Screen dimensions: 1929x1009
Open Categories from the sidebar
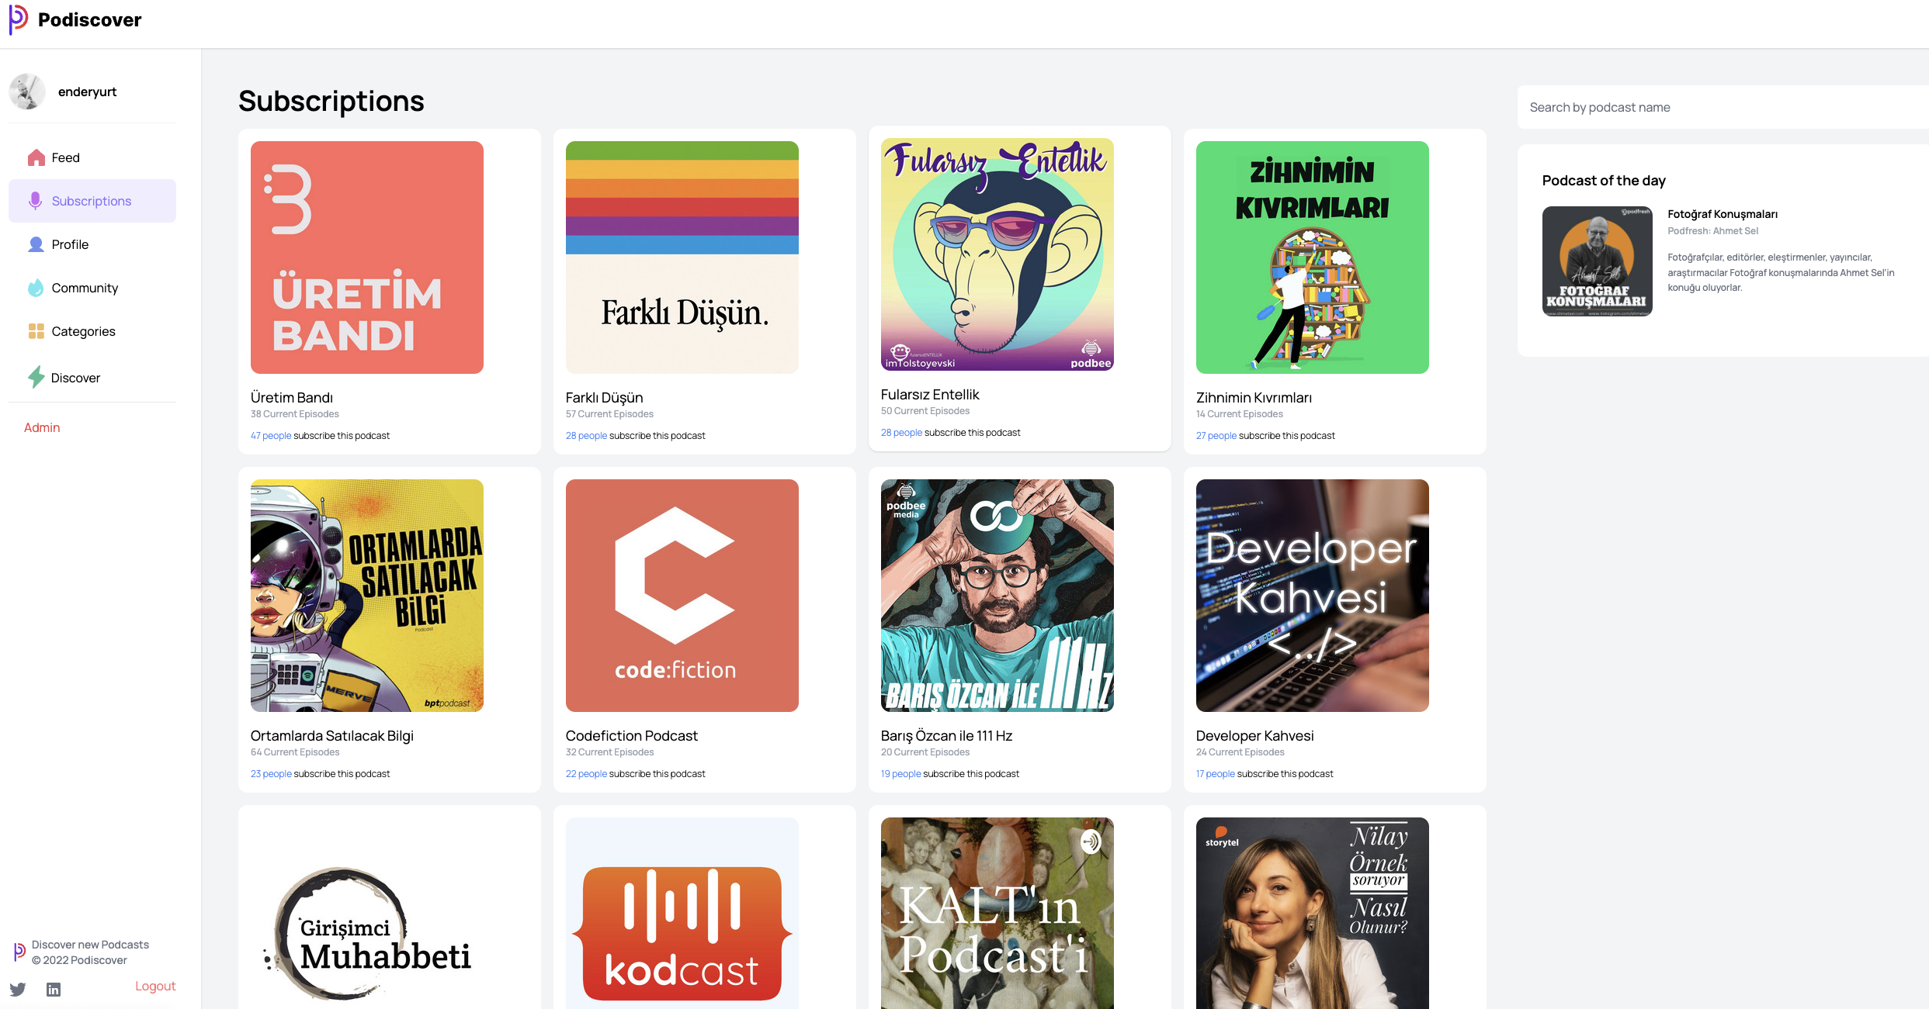tap(92, 331)
